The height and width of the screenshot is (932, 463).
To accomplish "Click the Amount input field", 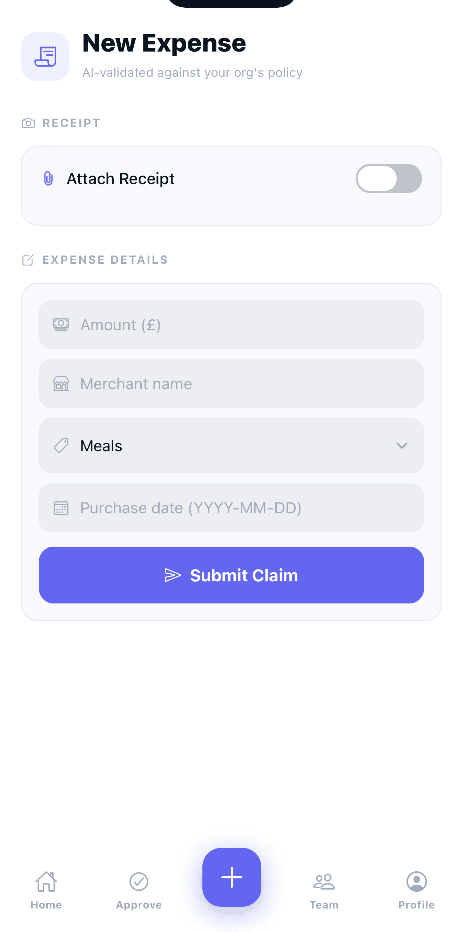I will click(231, 324).
